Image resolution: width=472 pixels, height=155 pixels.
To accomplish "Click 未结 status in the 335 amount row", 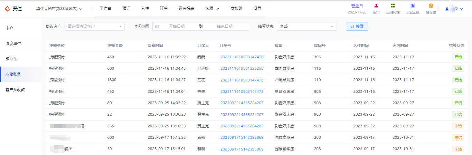I will [x=458, y=126].
